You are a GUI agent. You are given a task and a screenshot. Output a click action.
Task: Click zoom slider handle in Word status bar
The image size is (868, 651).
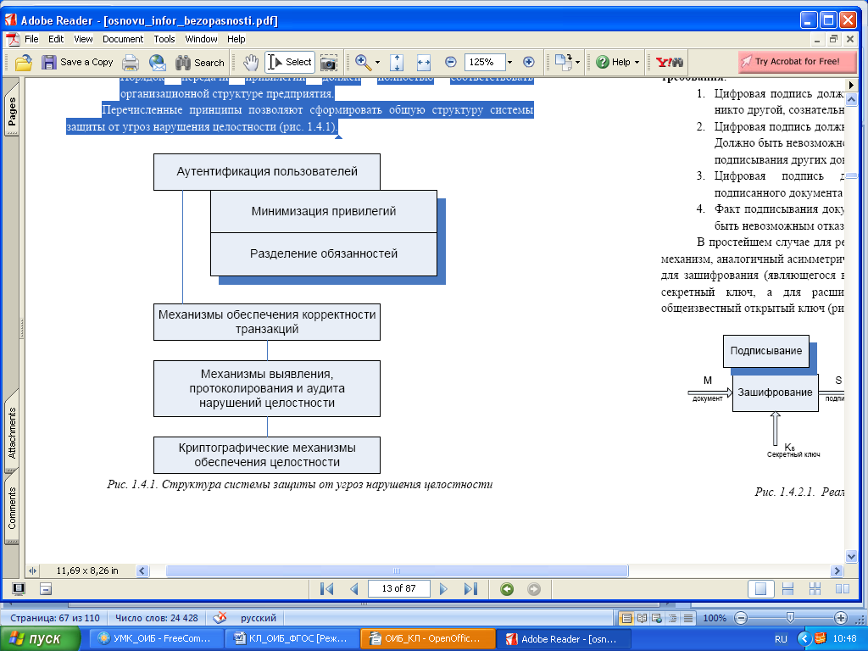coord(790,617)
